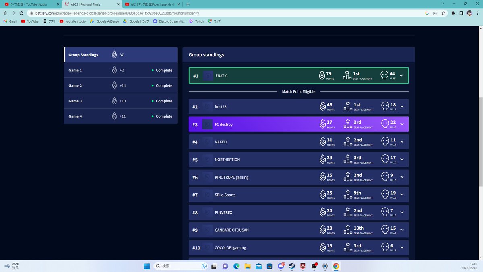Expand the GANBARE OTOUSAN row
Image resolution: width=483 pixels, height=272 pixels.
tap(402, 230)
